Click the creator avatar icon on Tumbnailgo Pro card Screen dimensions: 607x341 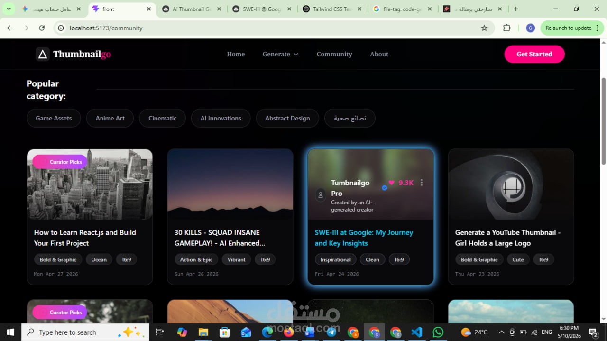[321, 195]
